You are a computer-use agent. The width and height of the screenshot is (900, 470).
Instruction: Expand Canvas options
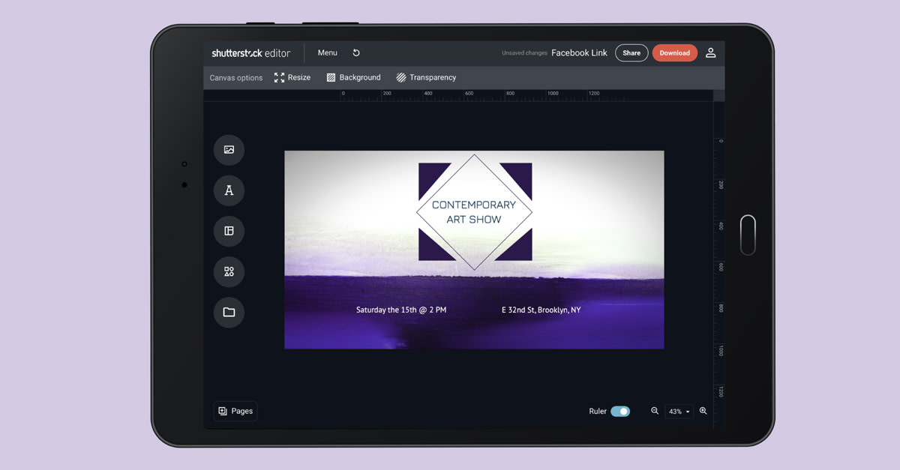pos(235,77)
